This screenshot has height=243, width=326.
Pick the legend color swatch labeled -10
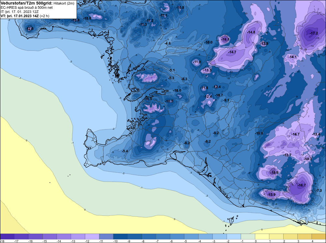(x=120, y=236)
